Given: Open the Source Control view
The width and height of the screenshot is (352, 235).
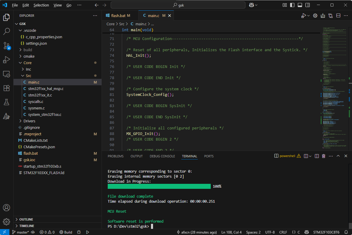Looking at the screenshot, I should point(6,46).
